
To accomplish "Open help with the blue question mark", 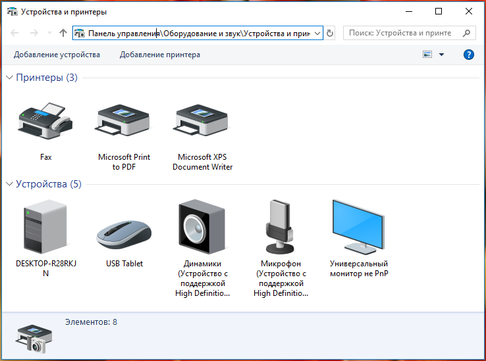I will tap(469, 55).
